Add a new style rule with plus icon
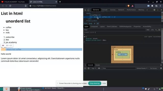 tap(156, 30)
